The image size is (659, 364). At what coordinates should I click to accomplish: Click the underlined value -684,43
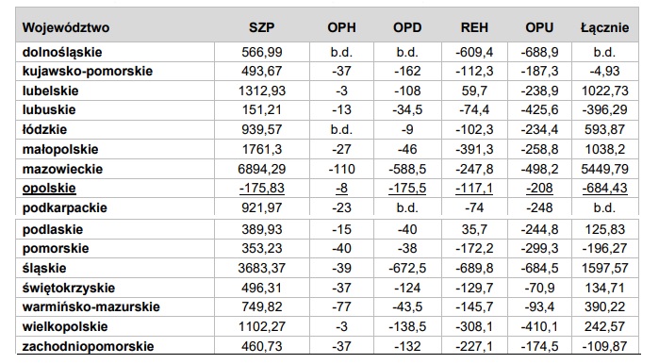point(604,188)
